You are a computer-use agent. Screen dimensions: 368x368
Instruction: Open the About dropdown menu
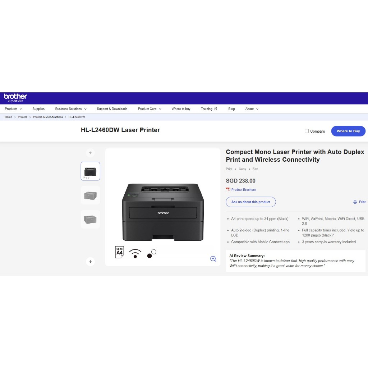(252, 109)
